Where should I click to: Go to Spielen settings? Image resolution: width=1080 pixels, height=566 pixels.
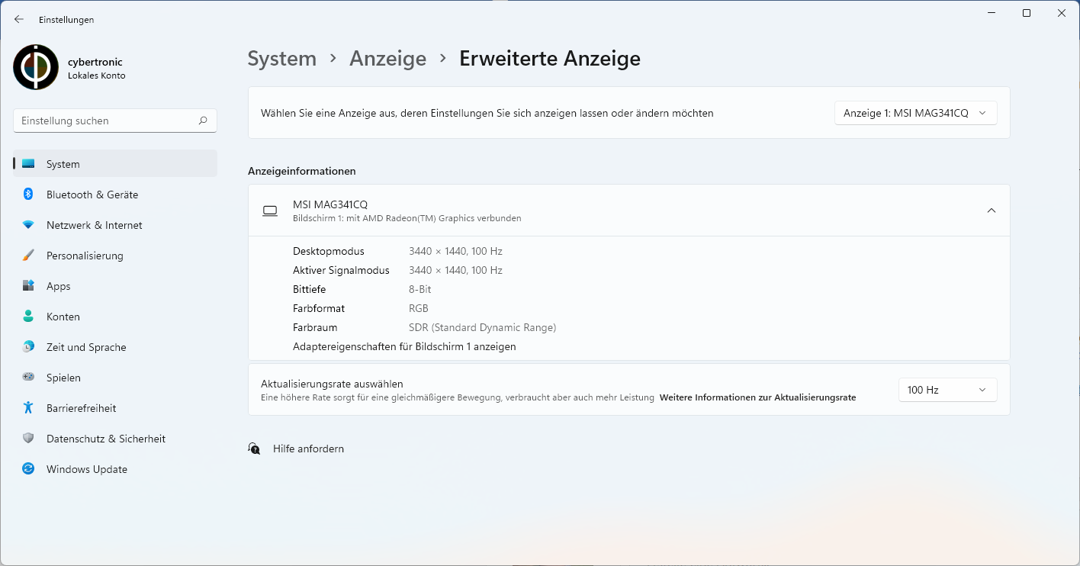pos(115,378)
